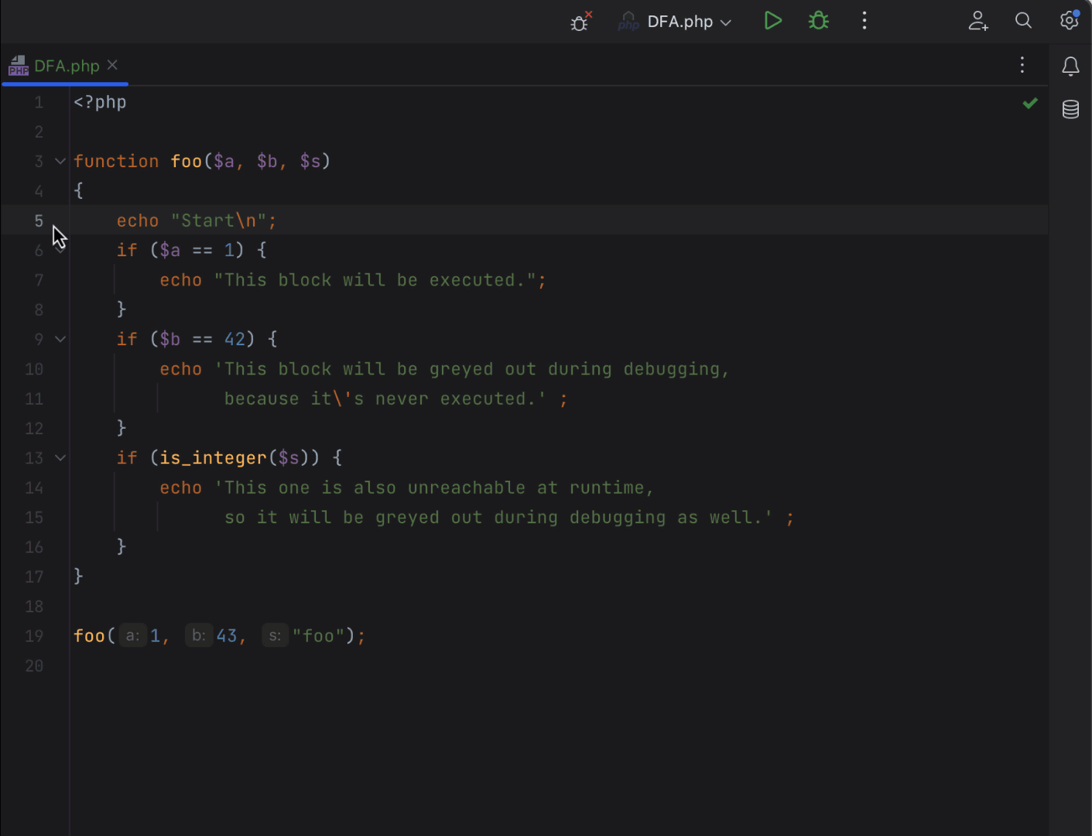
Task: Toggle breakpoint on line 7 gutter
Action: pyautogui.click(x=38, y=280)
